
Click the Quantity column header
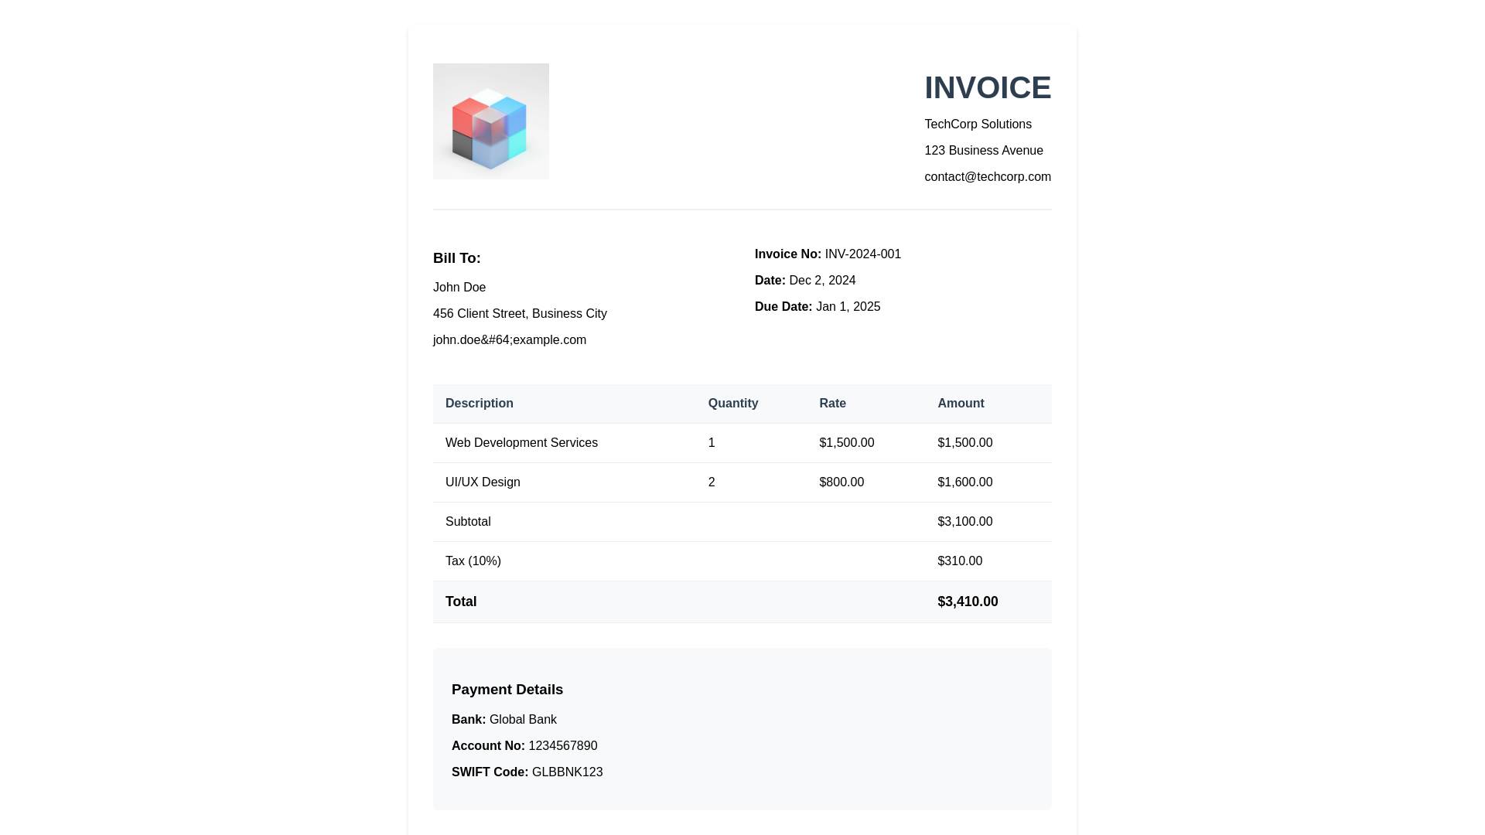coord(732,404)
